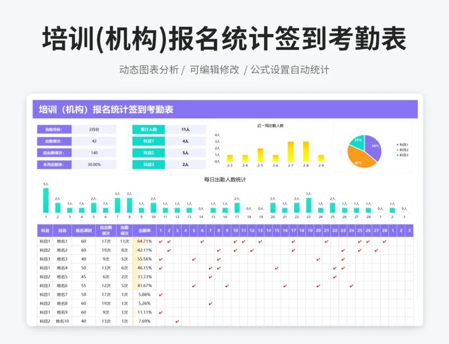Select the yellow 2-3 bar in weekly chart
449x344 pixels.
pos(230,158)
